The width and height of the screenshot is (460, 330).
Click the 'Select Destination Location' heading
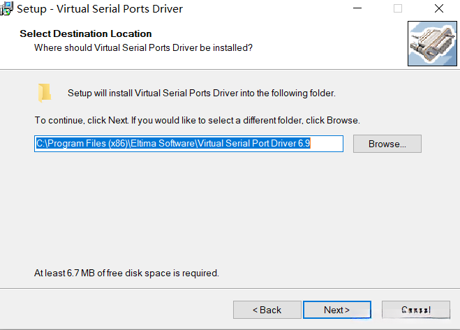[x=85, y=33]
